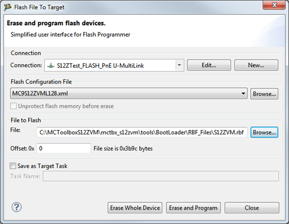Click the Erase and Program button

click(x=194, y=208)
